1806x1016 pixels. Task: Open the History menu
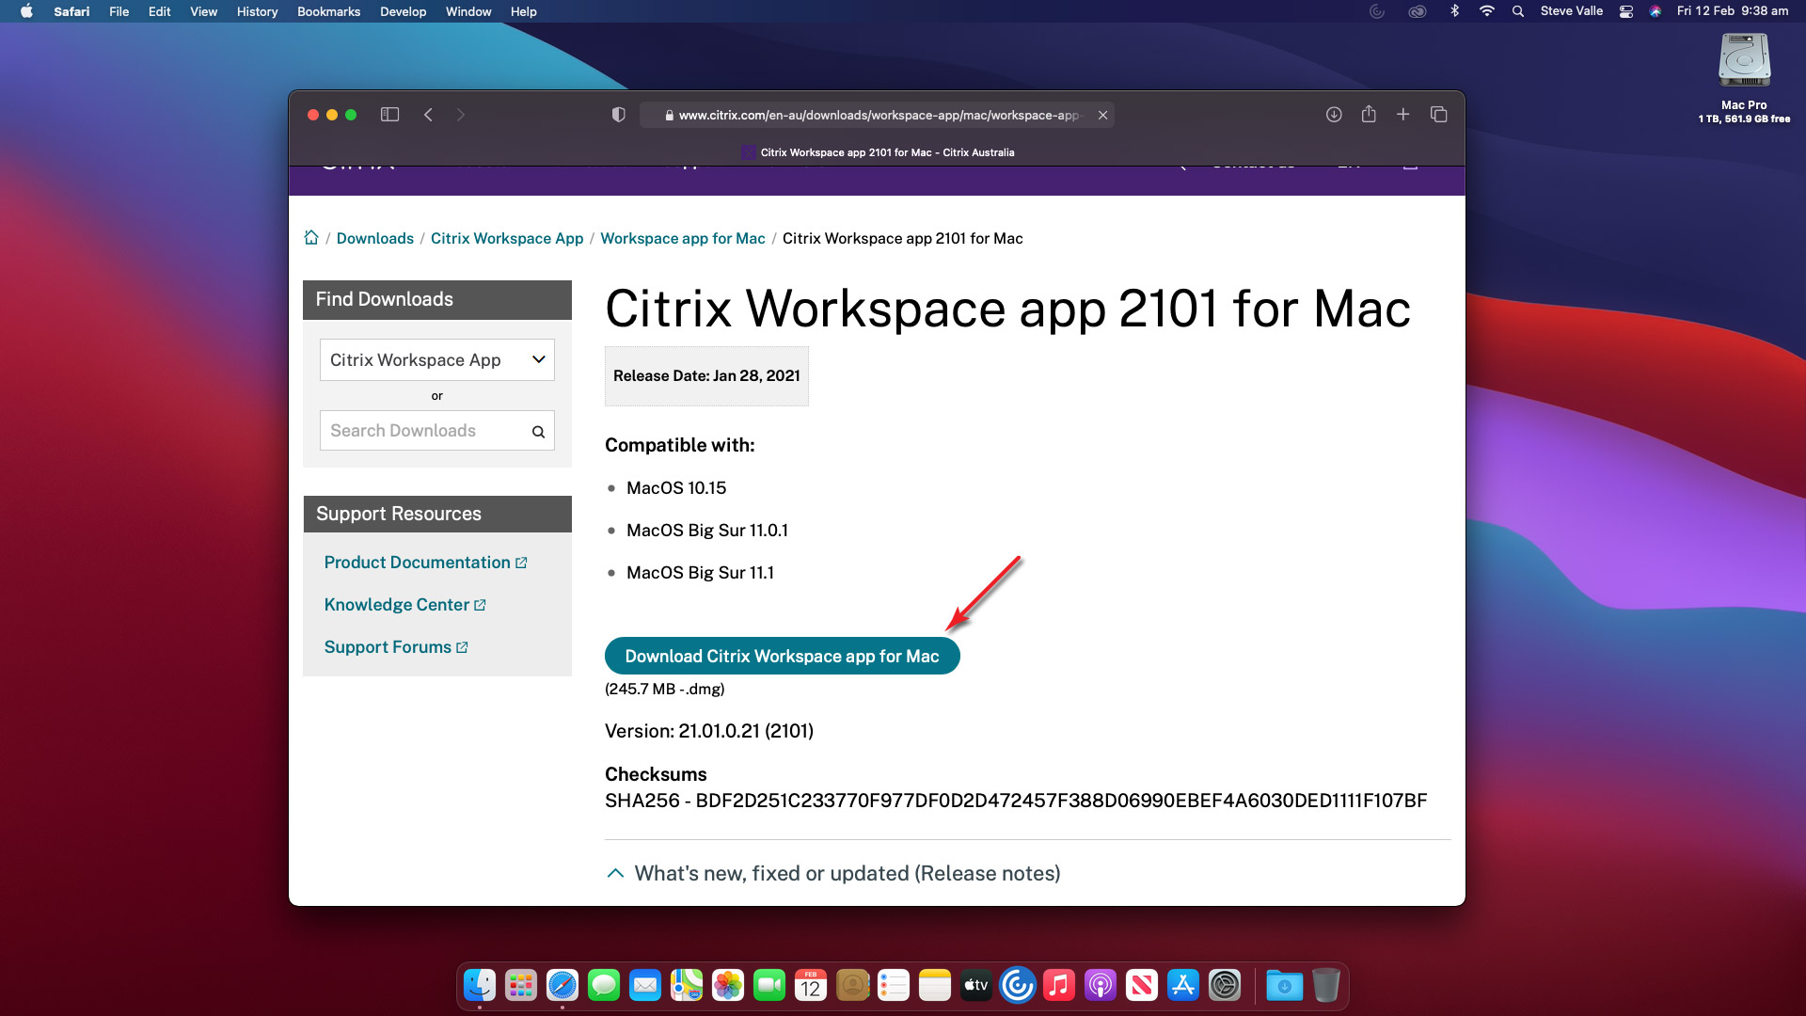tap(257, 11)
